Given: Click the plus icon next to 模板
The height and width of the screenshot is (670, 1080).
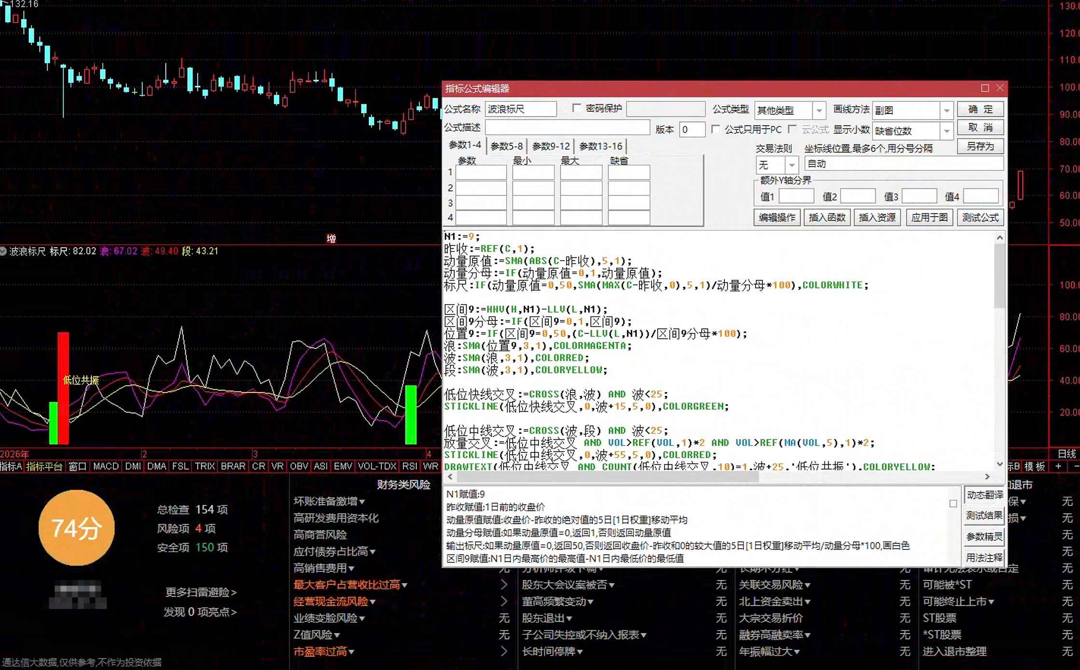Looking at the screenshot, I should tap(1058, 466).
